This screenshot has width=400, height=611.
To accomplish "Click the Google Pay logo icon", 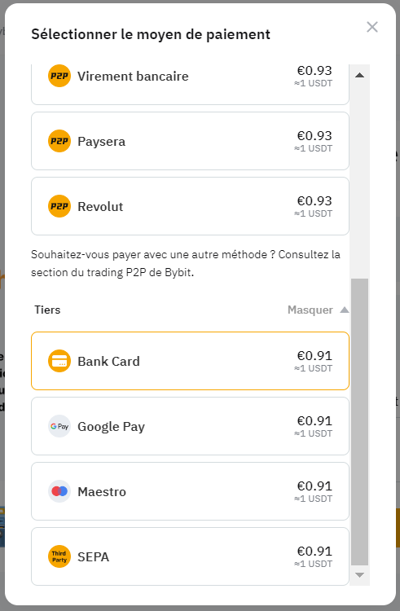I will point(59,426).
